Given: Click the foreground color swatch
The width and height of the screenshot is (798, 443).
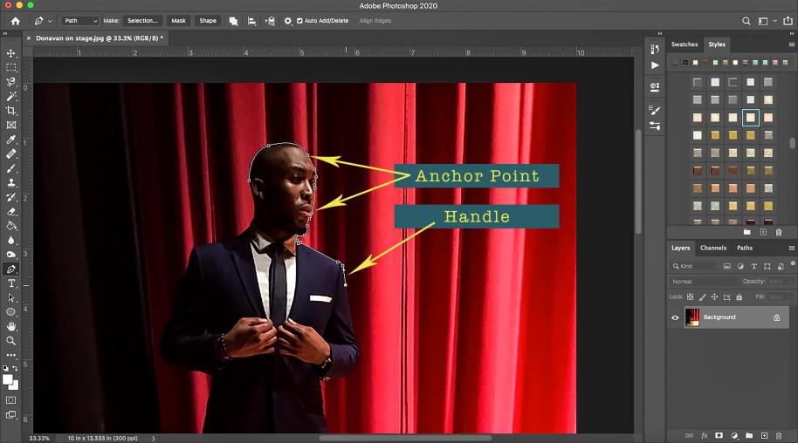Looking at the screenshot, I should 9,379.
